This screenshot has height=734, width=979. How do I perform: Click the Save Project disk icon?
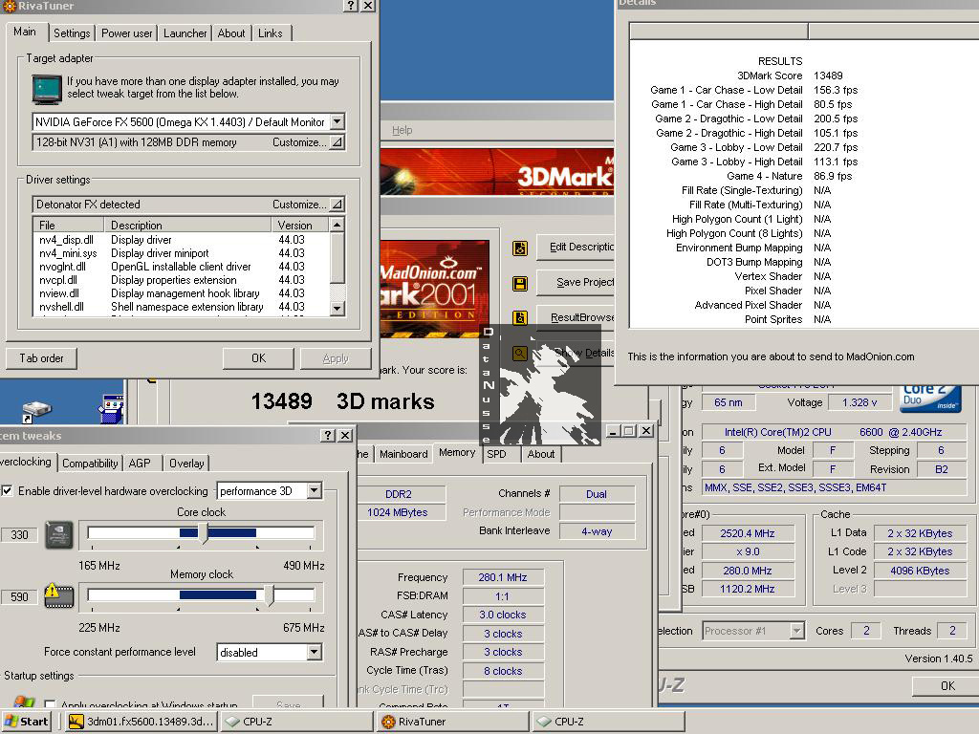[519, 284]
